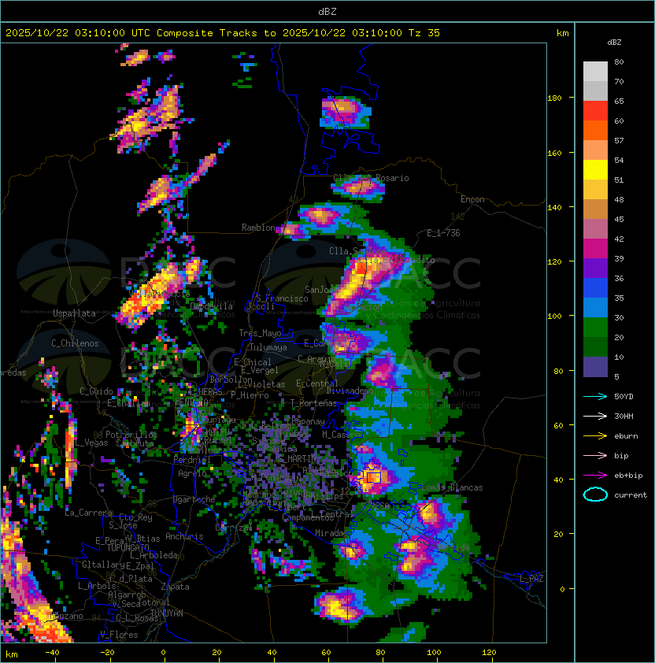Click the '50YD' legend label
This screenshot has width=655, height=663.
click(x=624, y=397)
